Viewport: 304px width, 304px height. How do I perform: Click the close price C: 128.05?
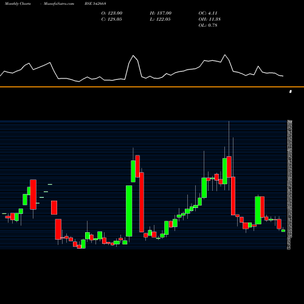coord(111,19)
